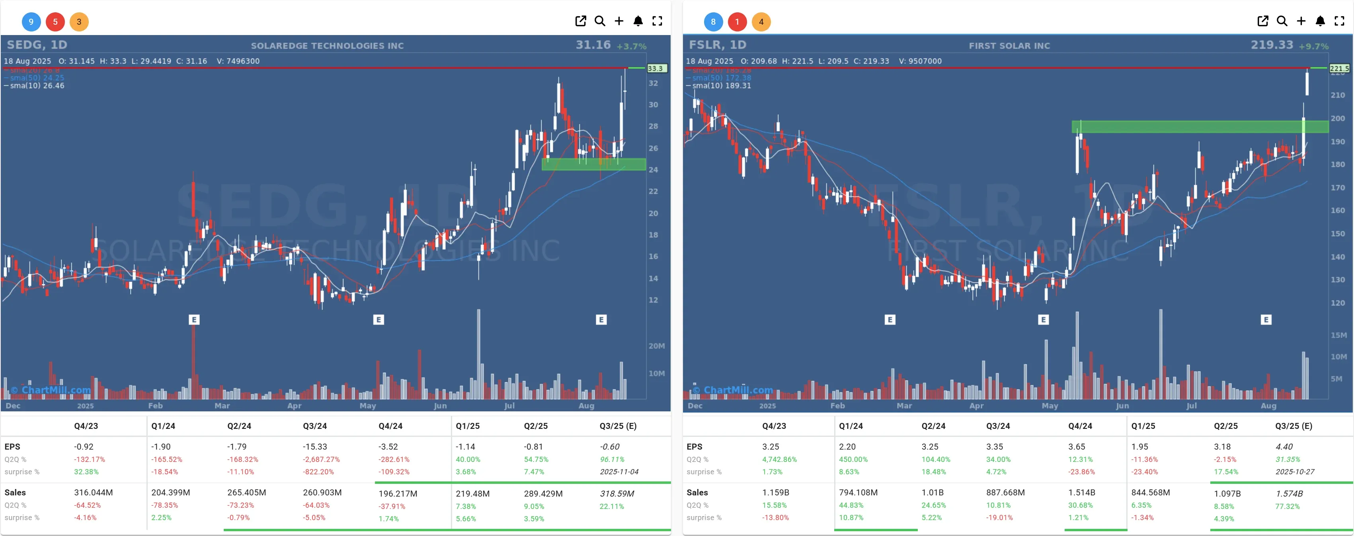
Task: Expand FSLR chart to fullscreen
Action: 1339,21
